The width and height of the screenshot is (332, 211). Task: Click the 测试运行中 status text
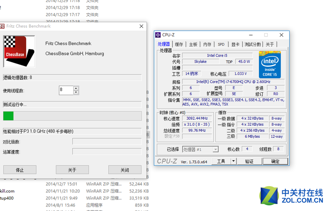pos(15,104)
